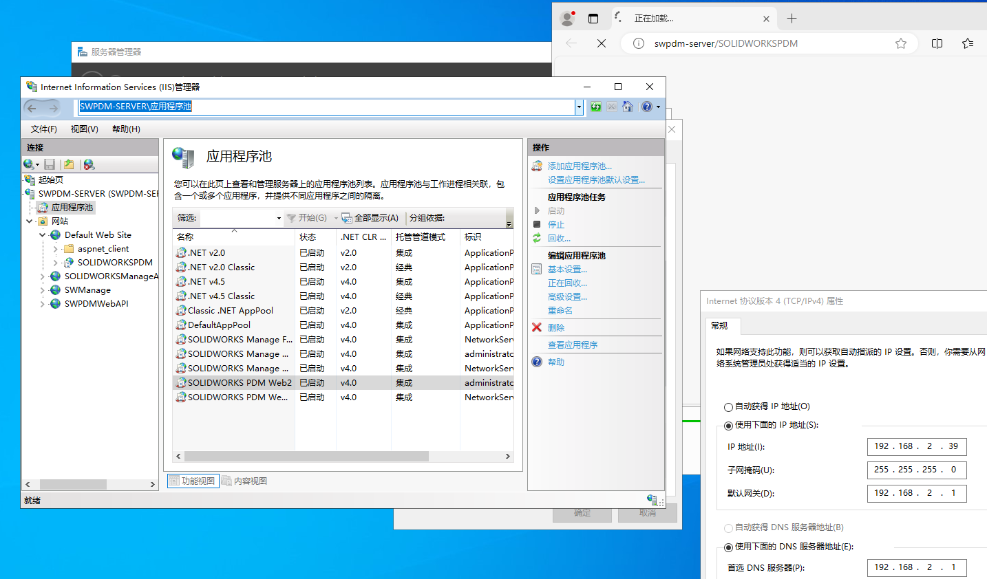Collapse the 网站 tree node
Viewport: 987px width, 579px height.
(30, 221)
